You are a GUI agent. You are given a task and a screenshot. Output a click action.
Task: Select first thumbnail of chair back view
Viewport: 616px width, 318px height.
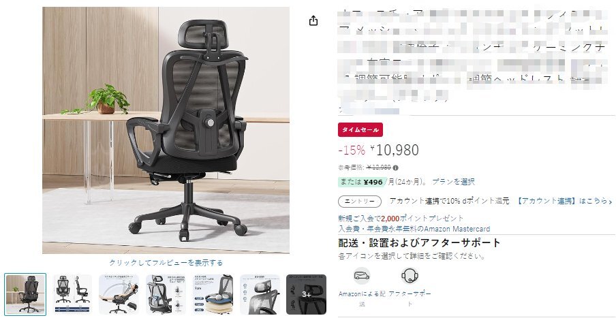25,294
